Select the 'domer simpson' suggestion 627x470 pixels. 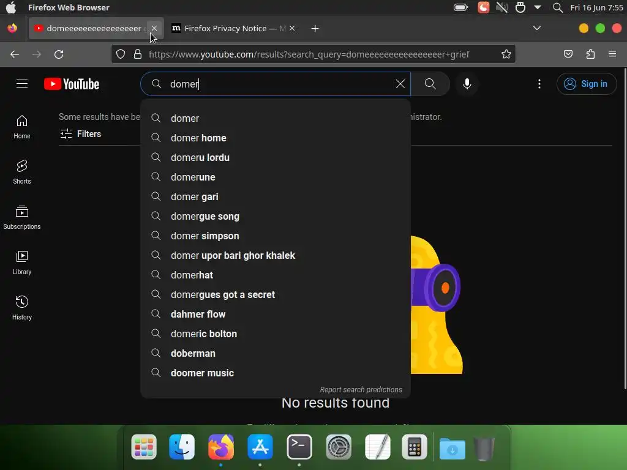pos(276,236)
